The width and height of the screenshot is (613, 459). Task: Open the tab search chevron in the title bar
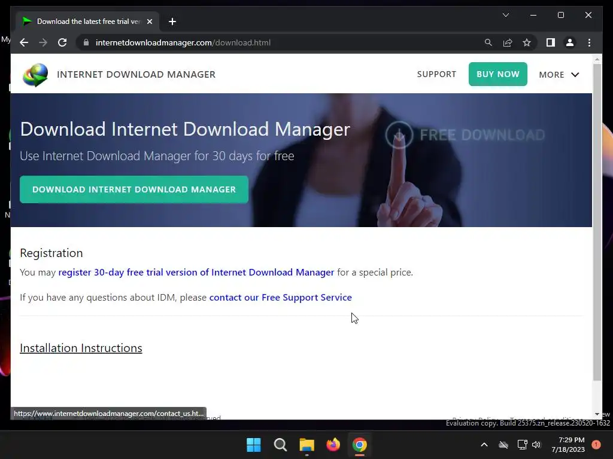pyautogui.click(x=505, y=15)
